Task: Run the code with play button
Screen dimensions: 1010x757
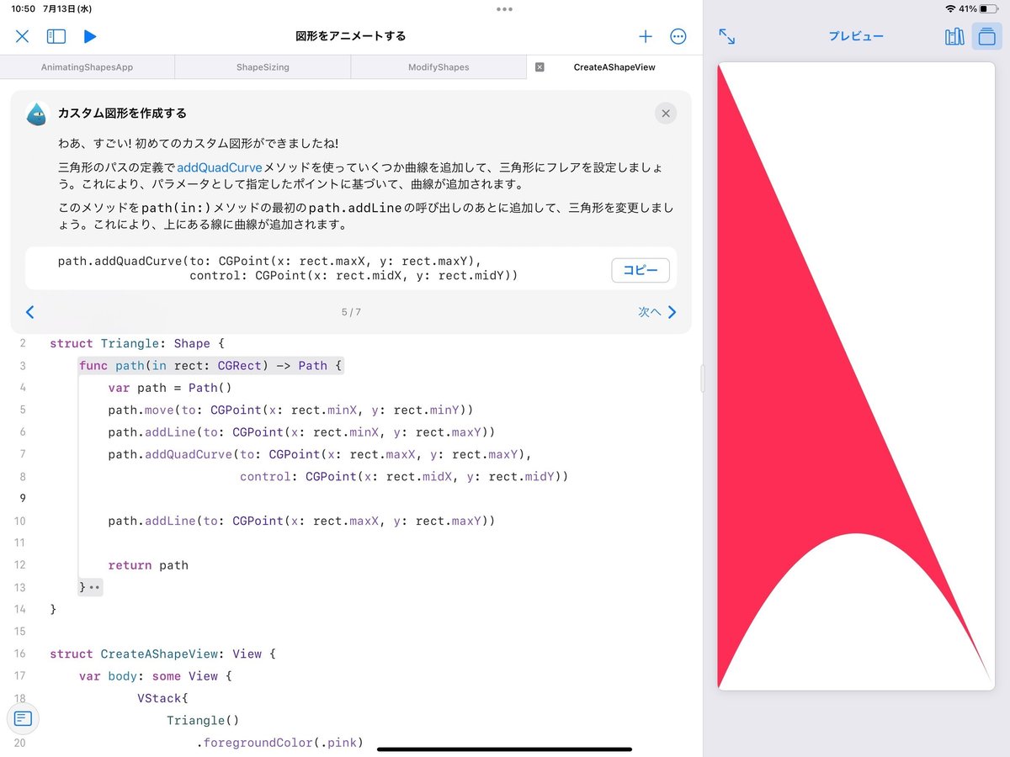Action: tap(90, 36)
